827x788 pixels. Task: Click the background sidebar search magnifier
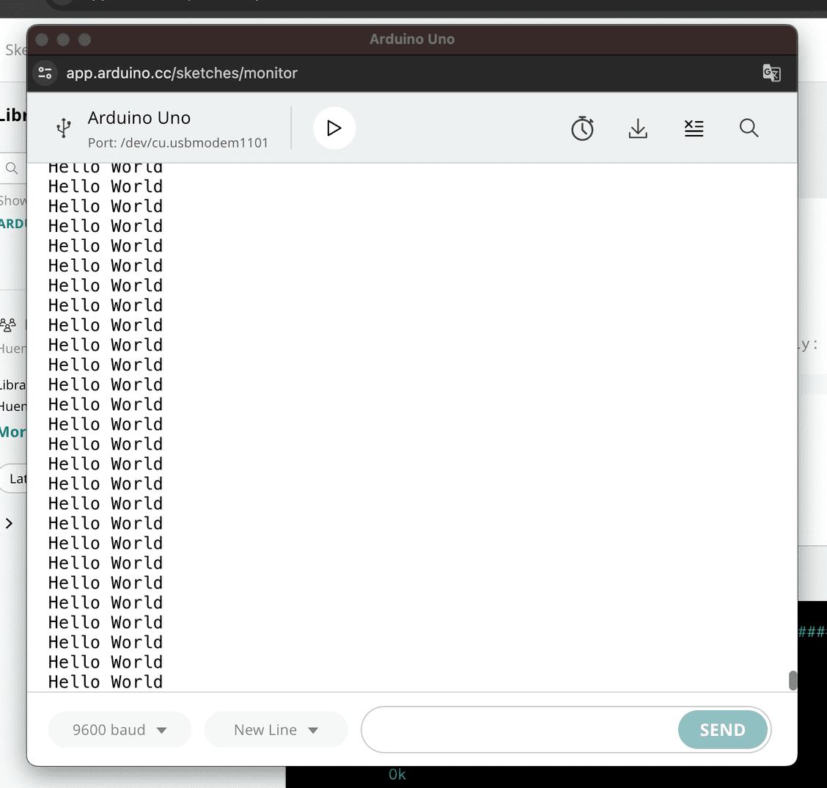click(x=12, y=168)
